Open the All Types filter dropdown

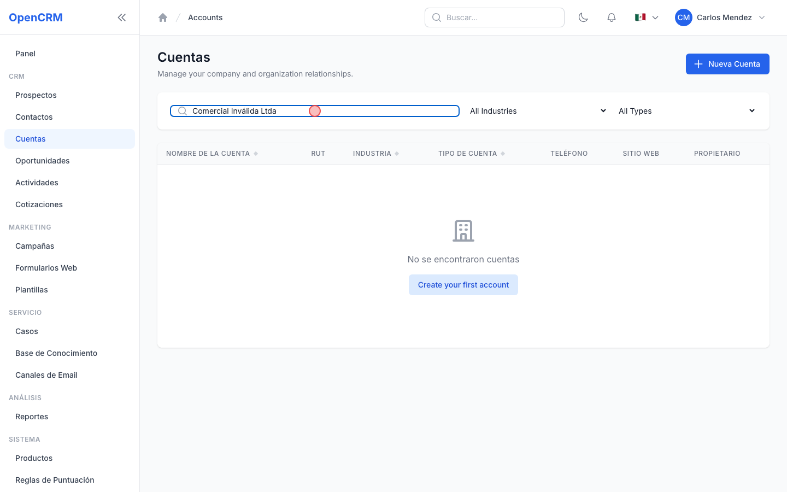coord(686,111)
